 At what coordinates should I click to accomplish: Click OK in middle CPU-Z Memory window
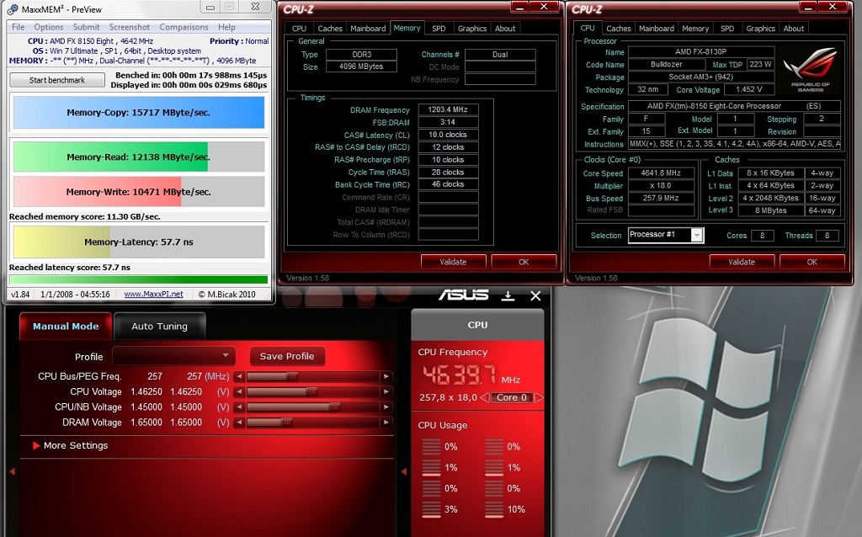(524, 262)
